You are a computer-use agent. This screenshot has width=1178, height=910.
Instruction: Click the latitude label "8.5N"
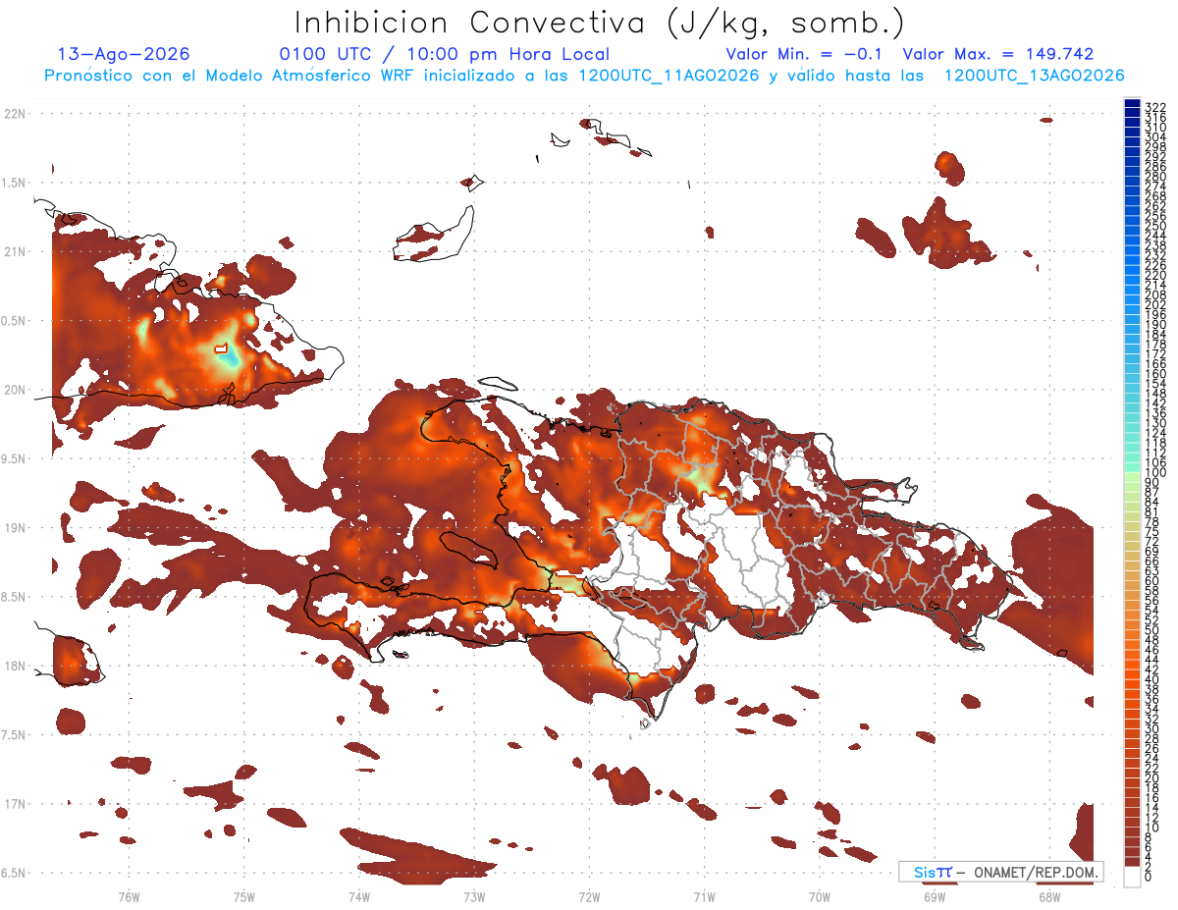(x=14, y=597)
